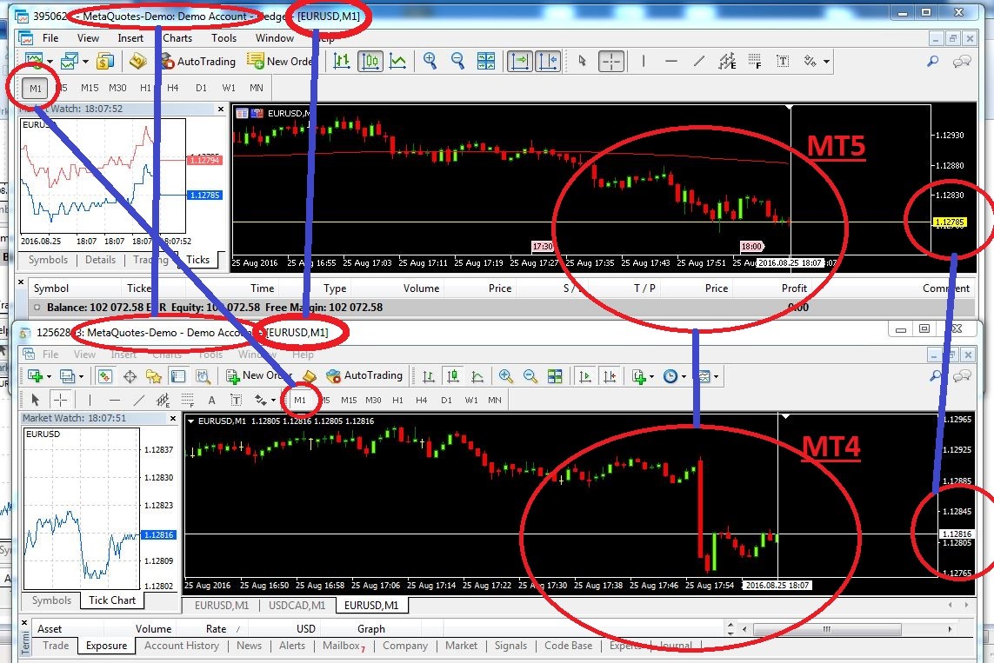Select candlestick chart icon in MT5 toolbar
Screen dimensions: 994x663
[x=370, y=61]
